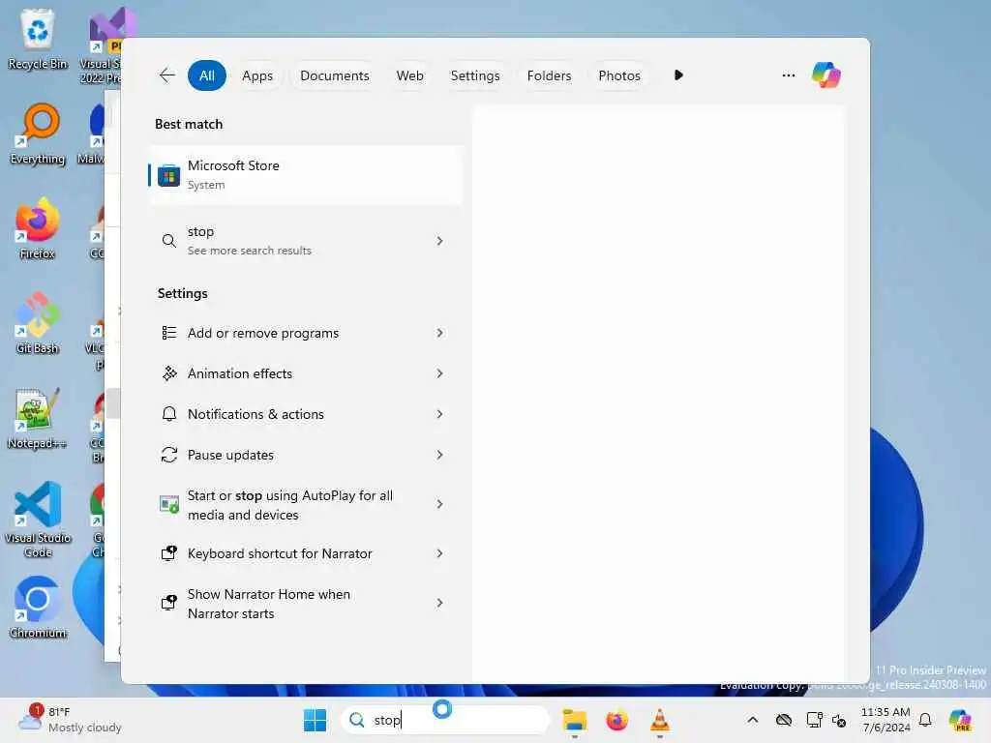Open Notifications & actions setting
Screen dimensions: 991x743
pos(305,414)
